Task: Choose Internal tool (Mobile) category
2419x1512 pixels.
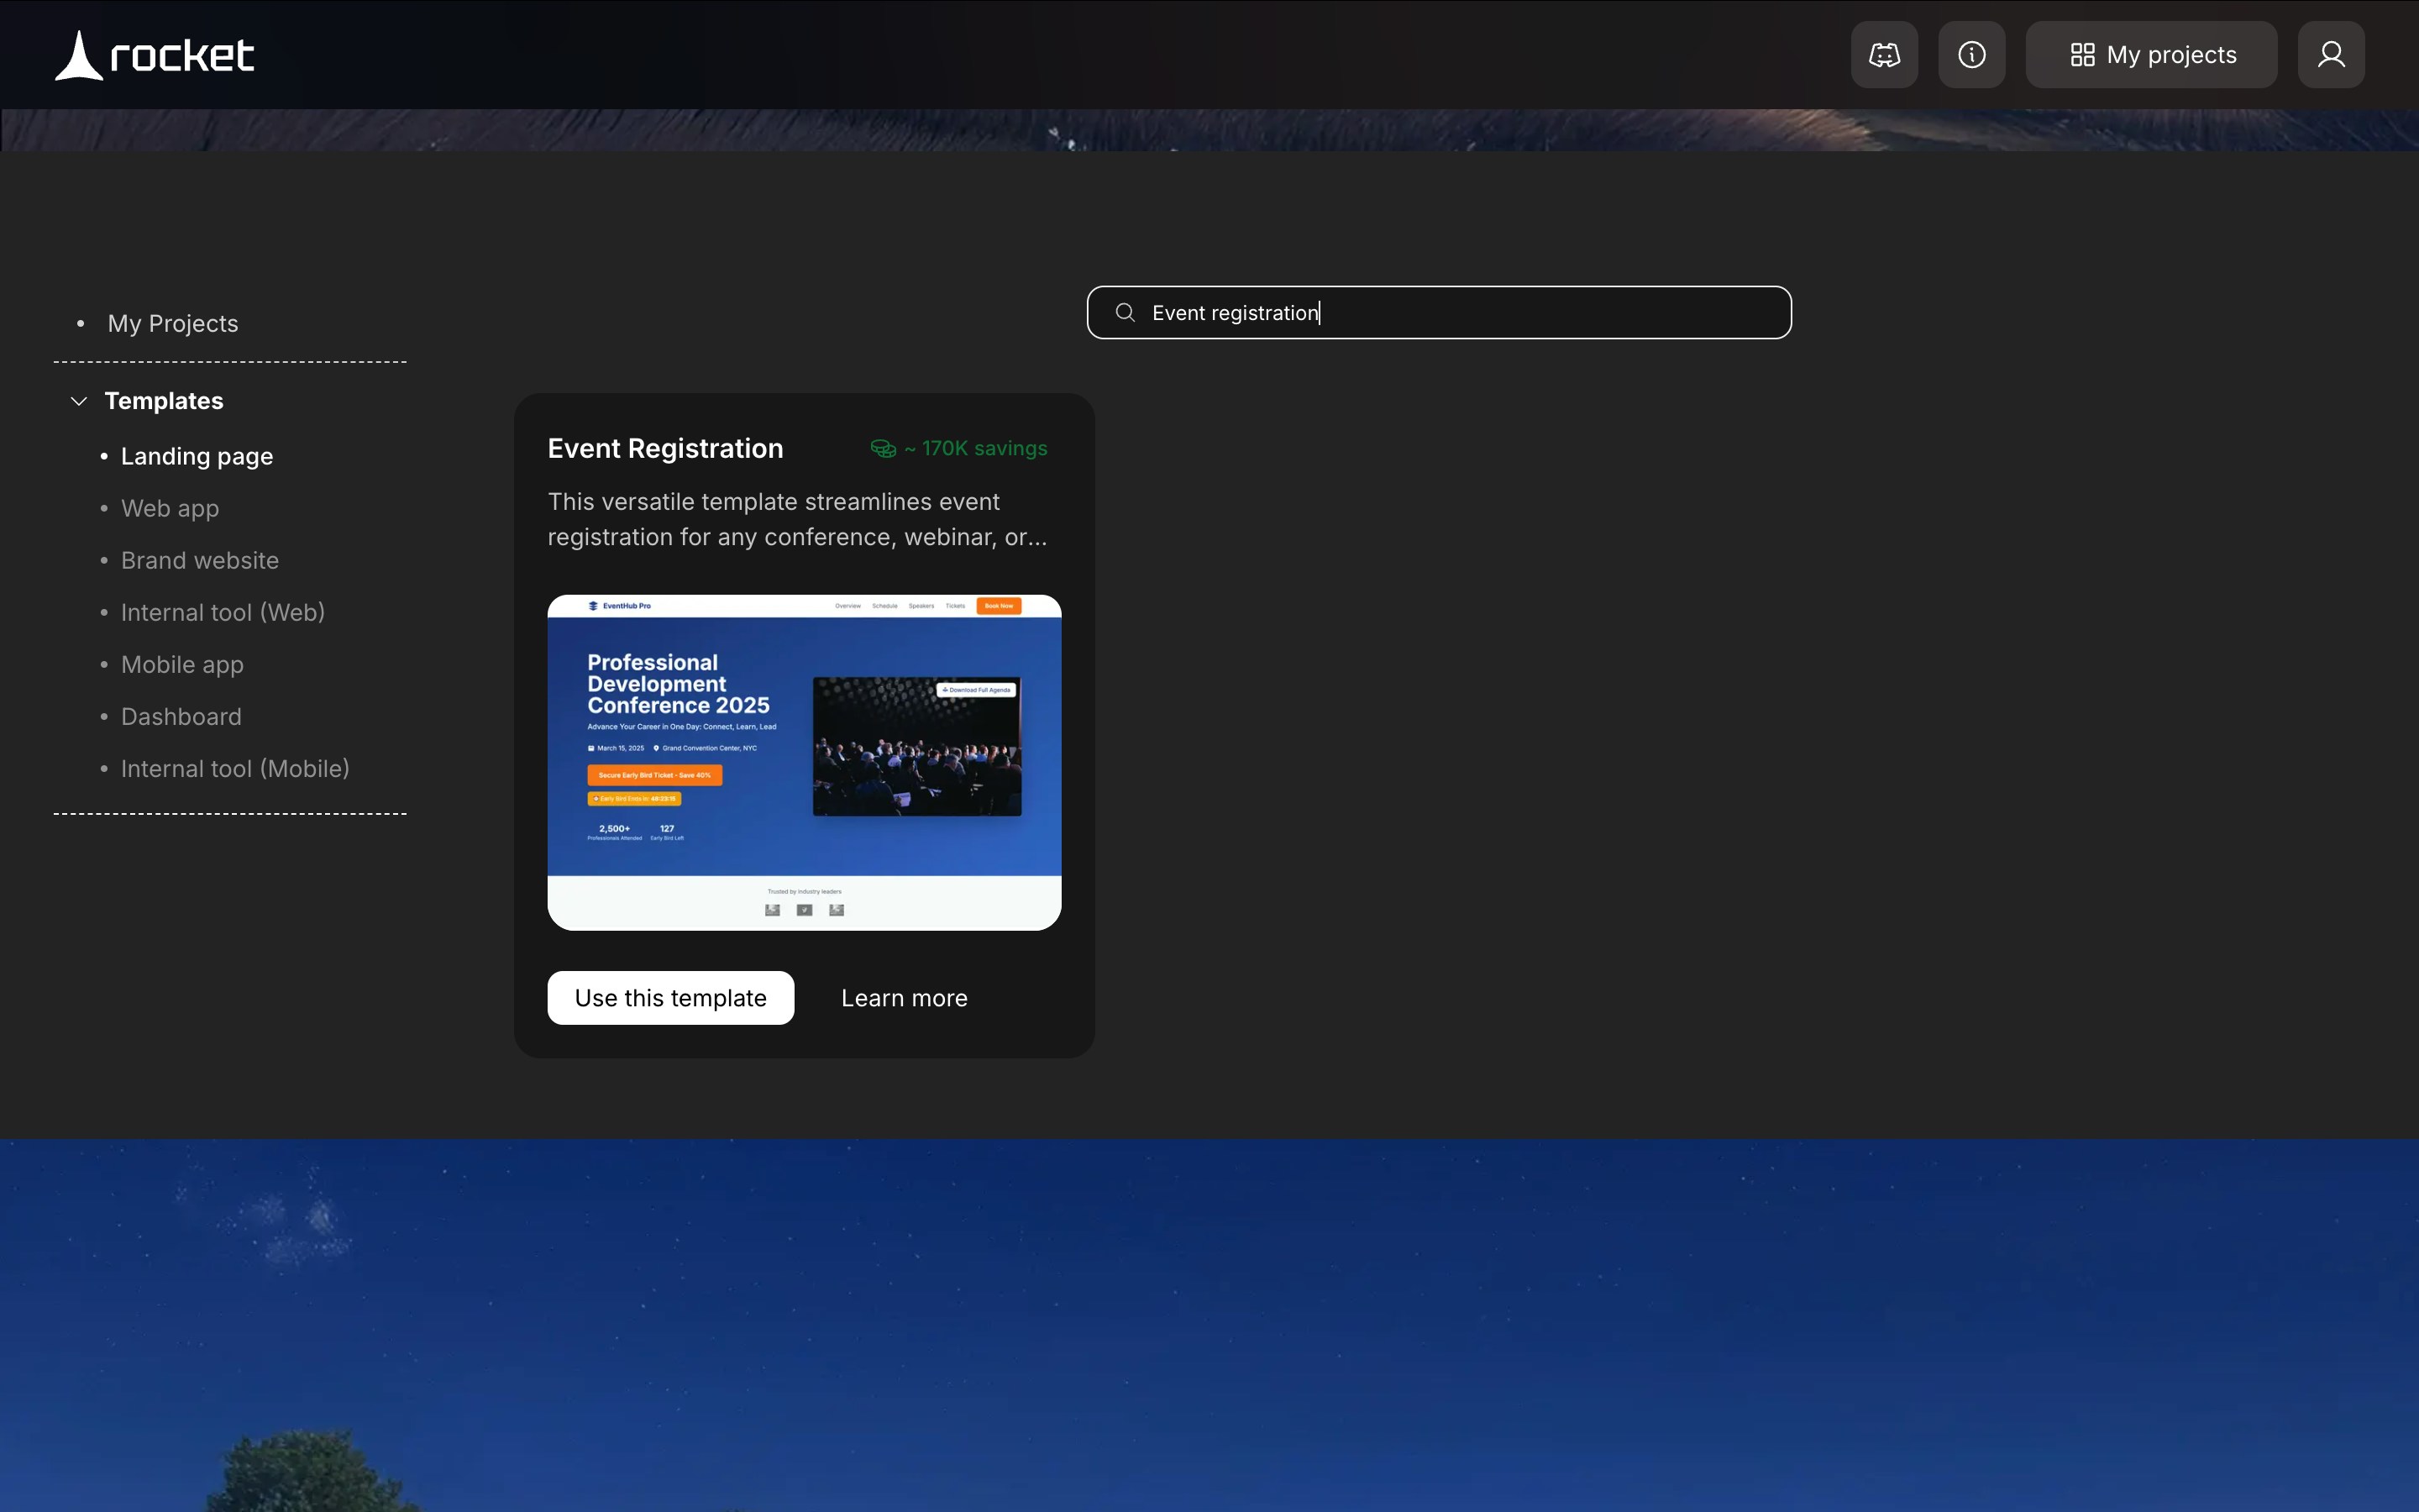Action: [x=235, y=768]
